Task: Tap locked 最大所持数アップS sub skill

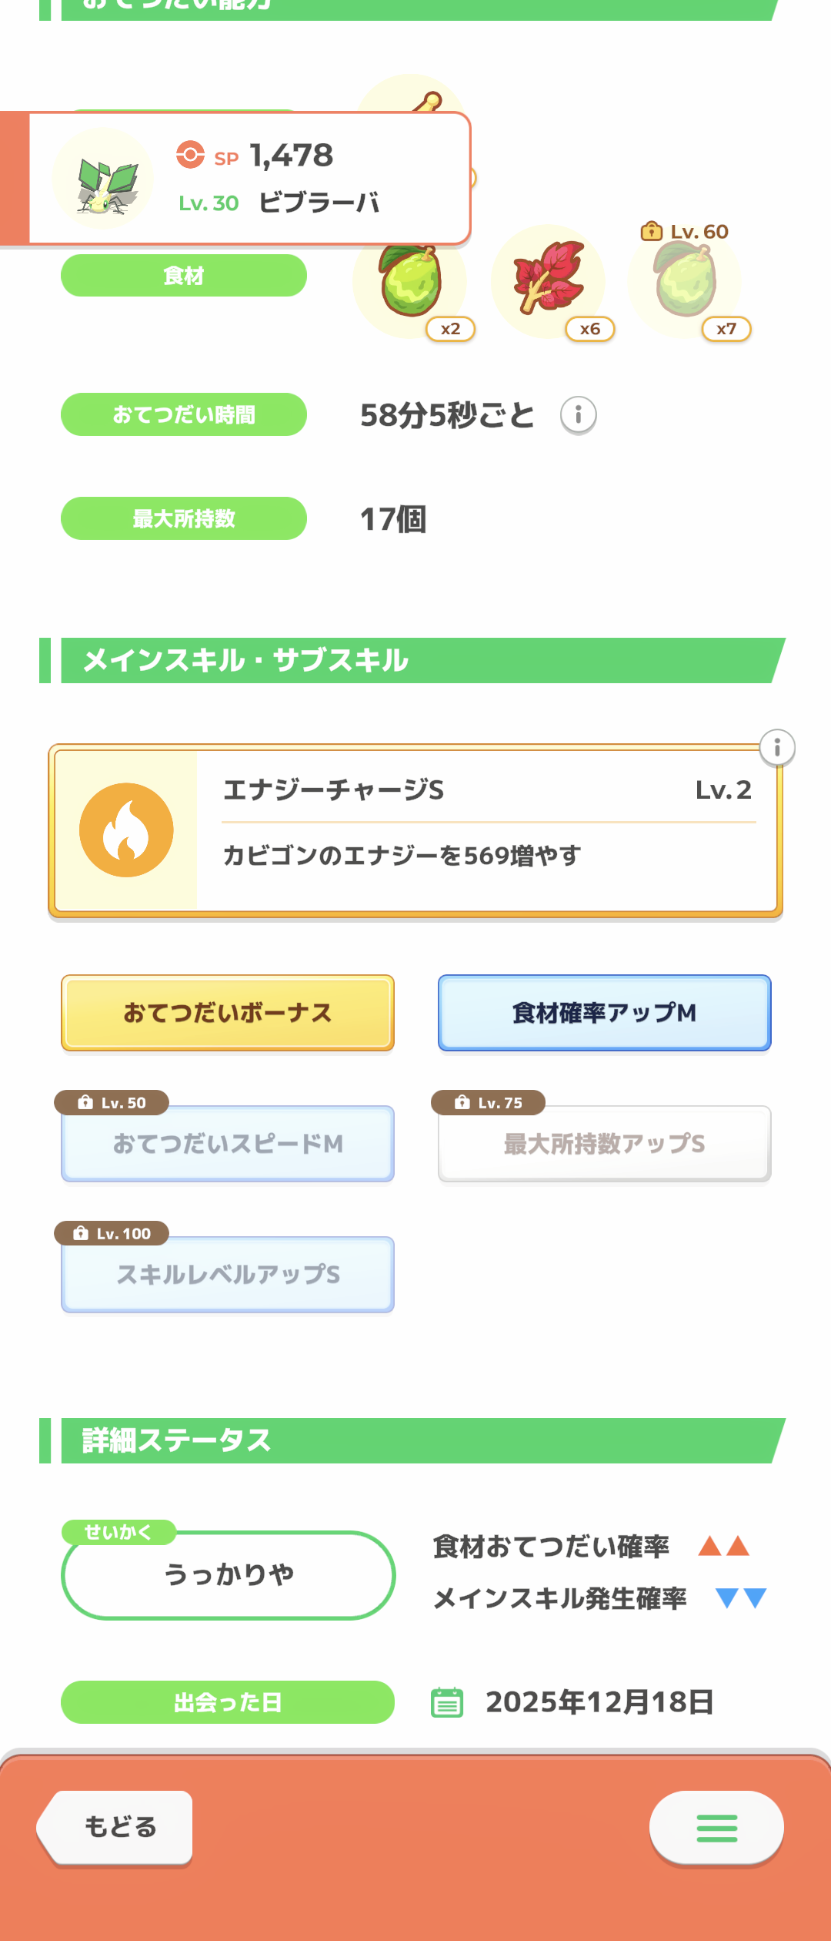Action: tap(604, 1144)
